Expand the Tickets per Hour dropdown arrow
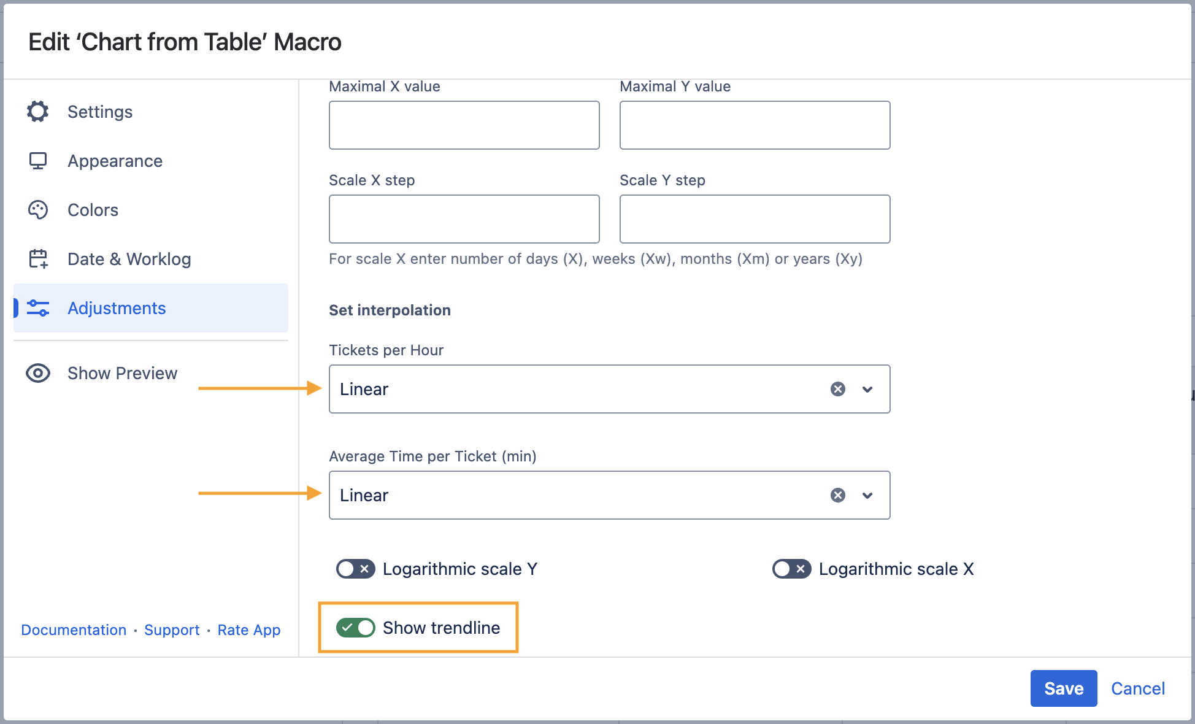This screenshot has height=724, width=1195. tap(867, 389)
